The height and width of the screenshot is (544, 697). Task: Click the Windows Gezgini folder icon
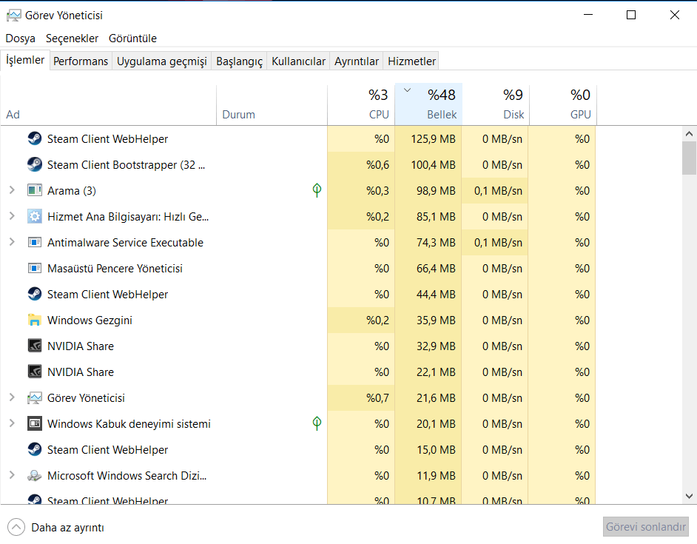[35, 320]
